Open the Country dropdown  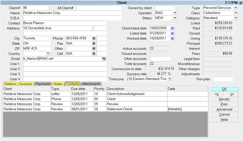(48, 54)
